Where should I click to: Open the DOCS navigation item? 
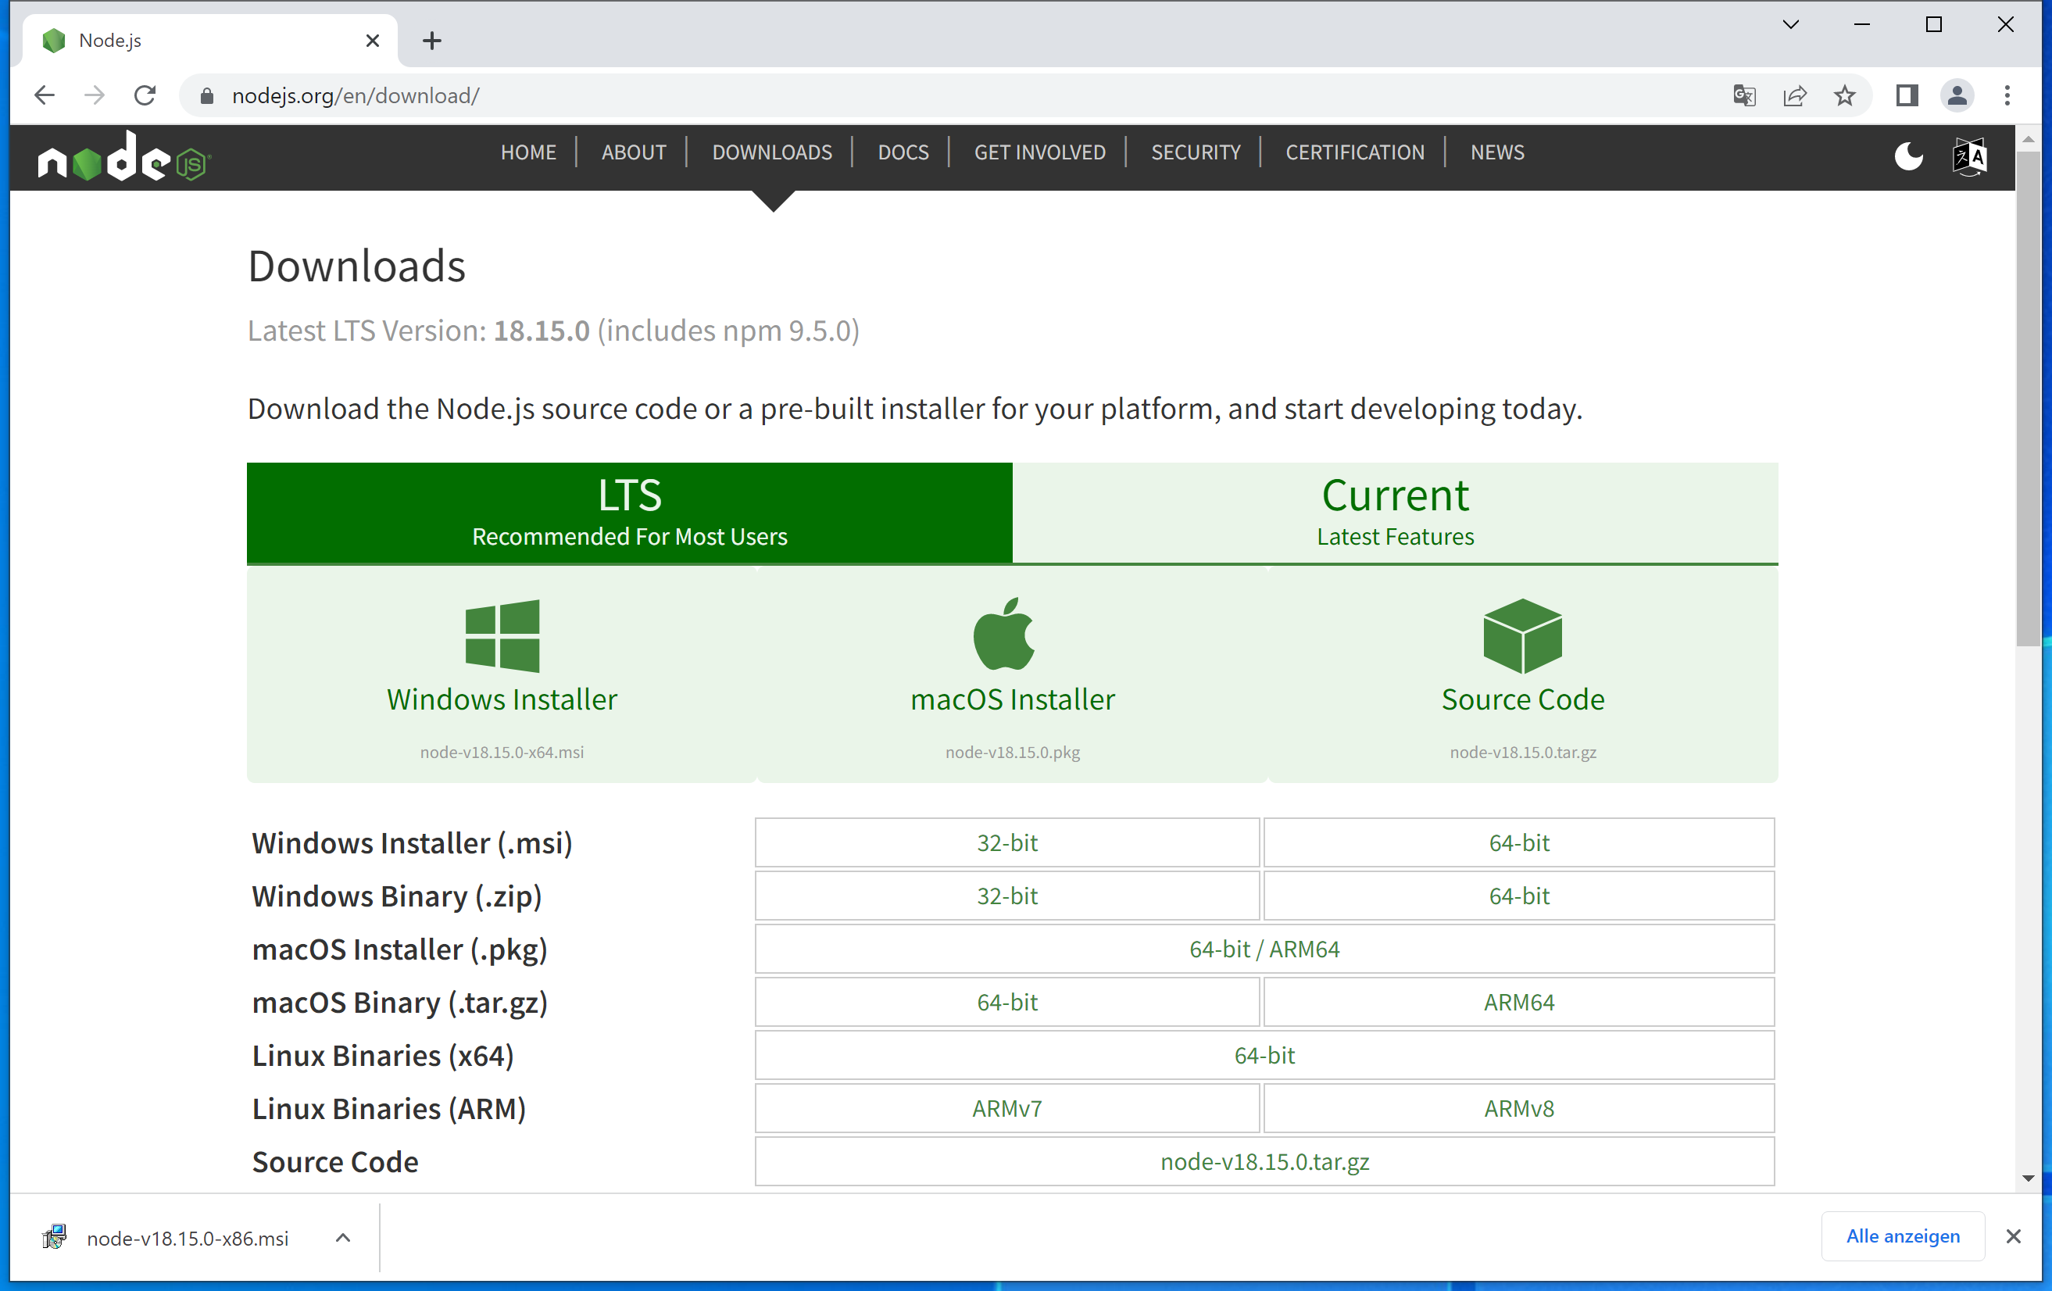[903, 152]
